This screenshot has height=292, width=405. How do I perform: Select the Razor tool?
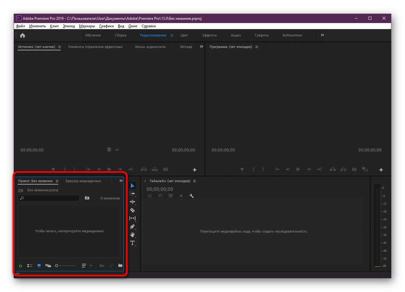coord(133,210)
